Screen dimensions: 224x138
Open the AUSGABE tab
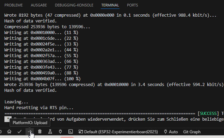(x=39, y=5)
